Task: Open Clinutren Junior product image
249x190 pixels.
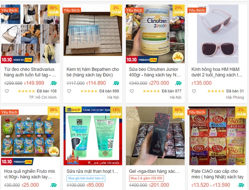Action: coord(155,34)
